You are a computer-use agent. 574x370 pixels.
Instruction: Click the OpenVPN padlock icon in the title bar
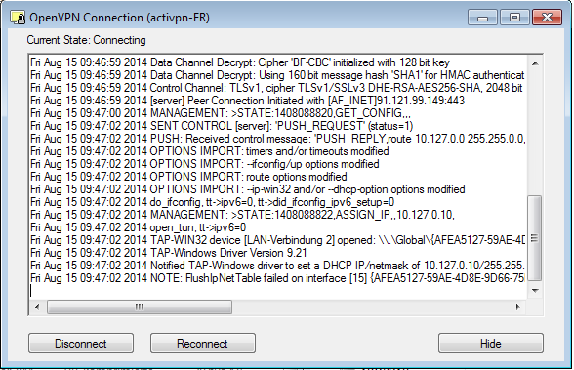point(18,18)
